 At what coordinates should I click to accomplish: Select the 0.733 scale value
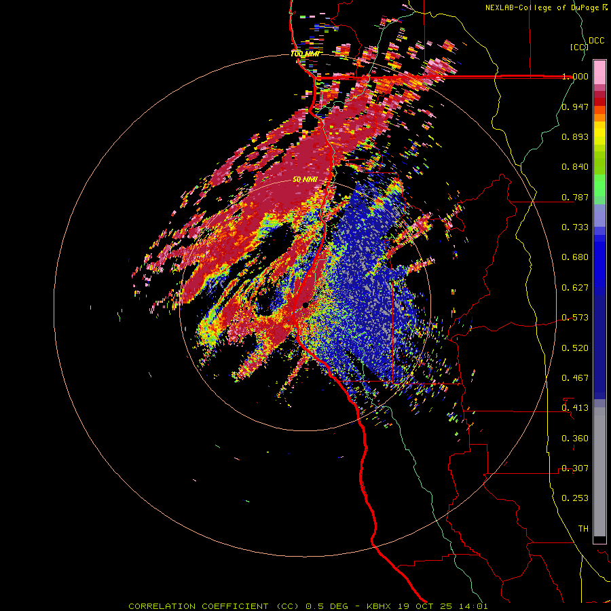[575, 227]
